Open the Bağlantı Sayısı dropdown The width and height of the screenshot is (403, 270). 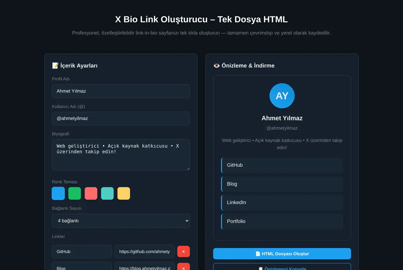pyautogui.click(x=121, y=221)
